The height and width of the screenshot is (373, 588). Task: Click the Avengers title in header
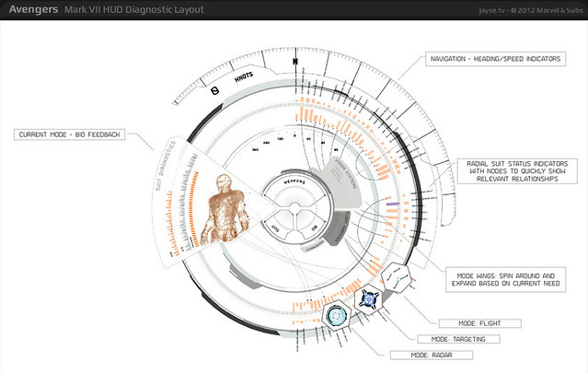click(33, 11)
